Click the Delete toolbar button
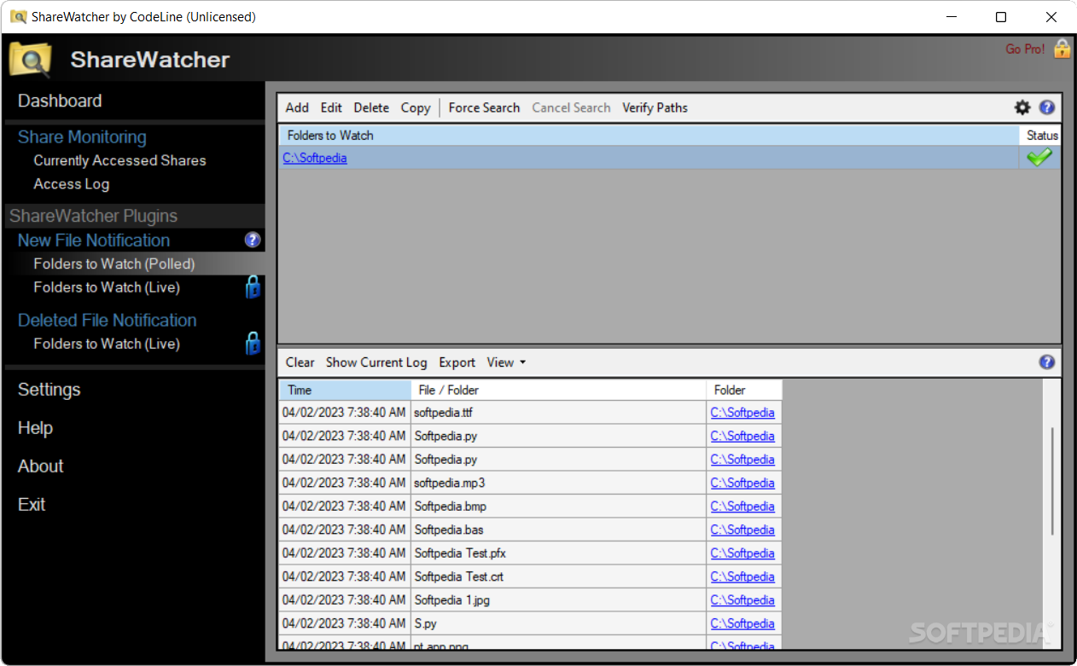 click(x=371, y=107)
